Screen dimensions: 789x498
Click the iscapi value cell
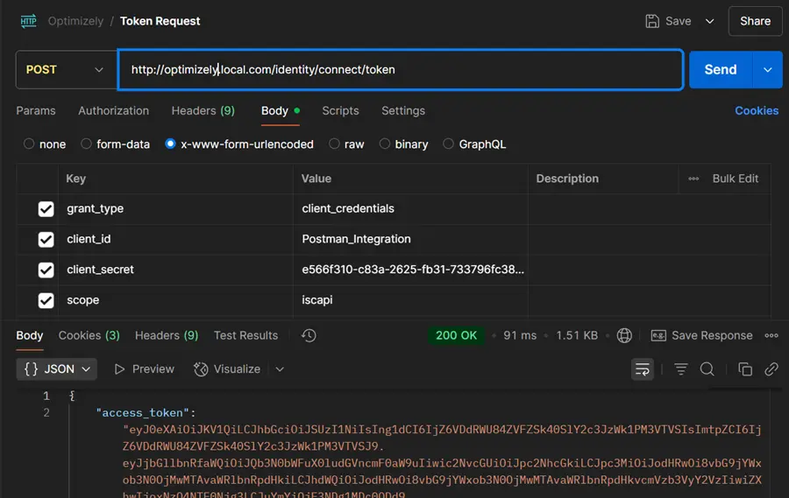[x=410, y=300]
